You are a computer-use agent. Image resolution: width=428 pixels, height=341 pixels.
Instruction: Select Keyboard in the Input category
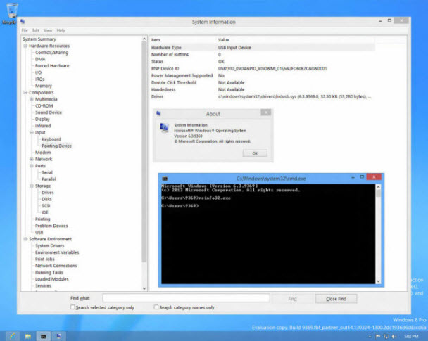51,139
